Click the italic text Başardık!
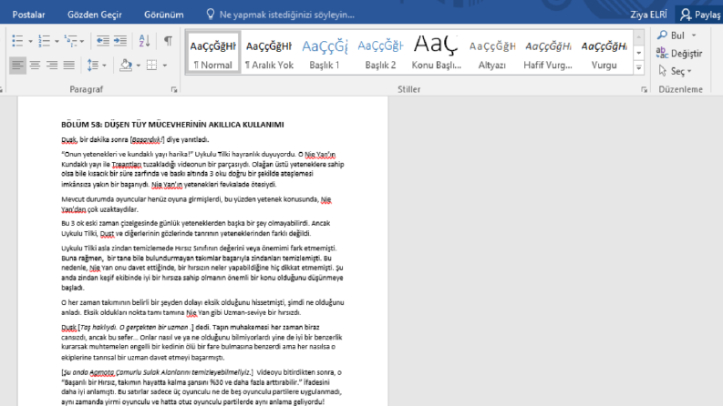The height and width of the screenshot is (406, 723). 147,139
